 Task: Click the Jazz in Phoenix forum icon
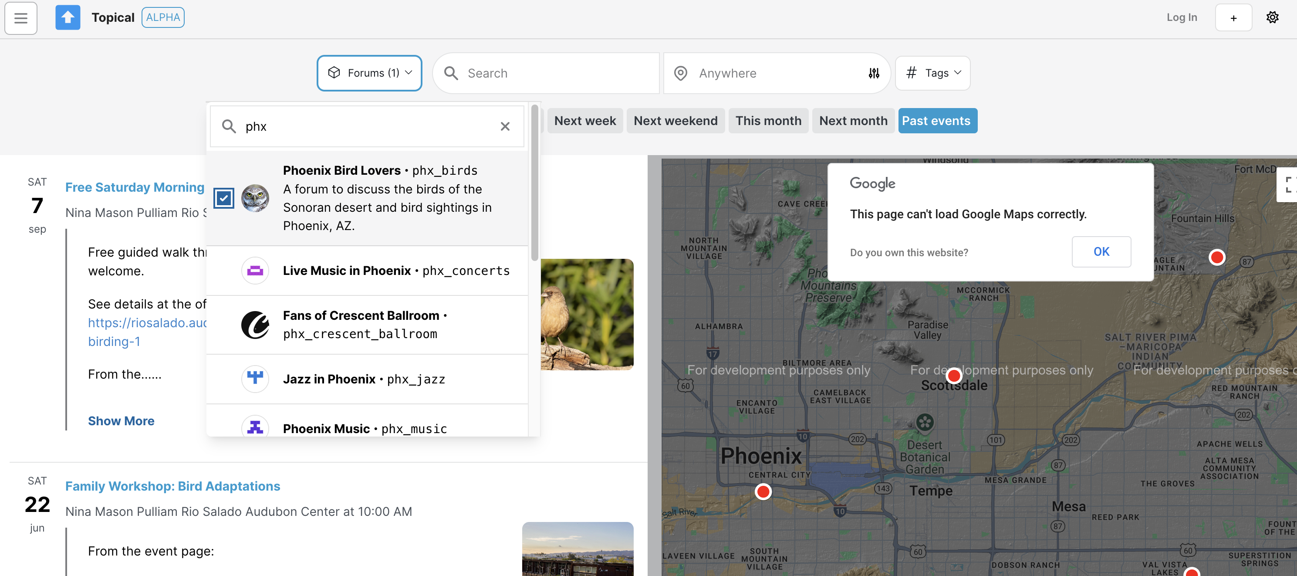coord(255,379)
